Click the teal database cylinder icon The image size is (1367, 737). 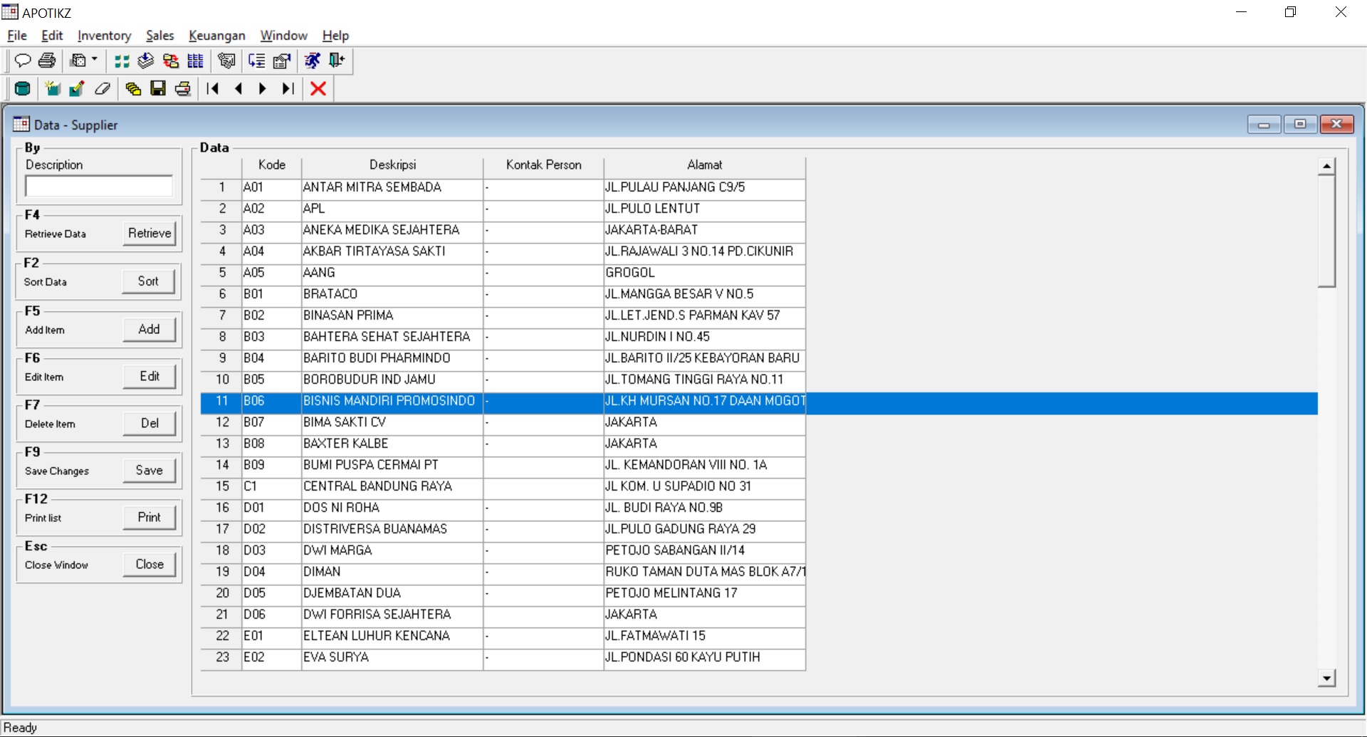[22, 88]
